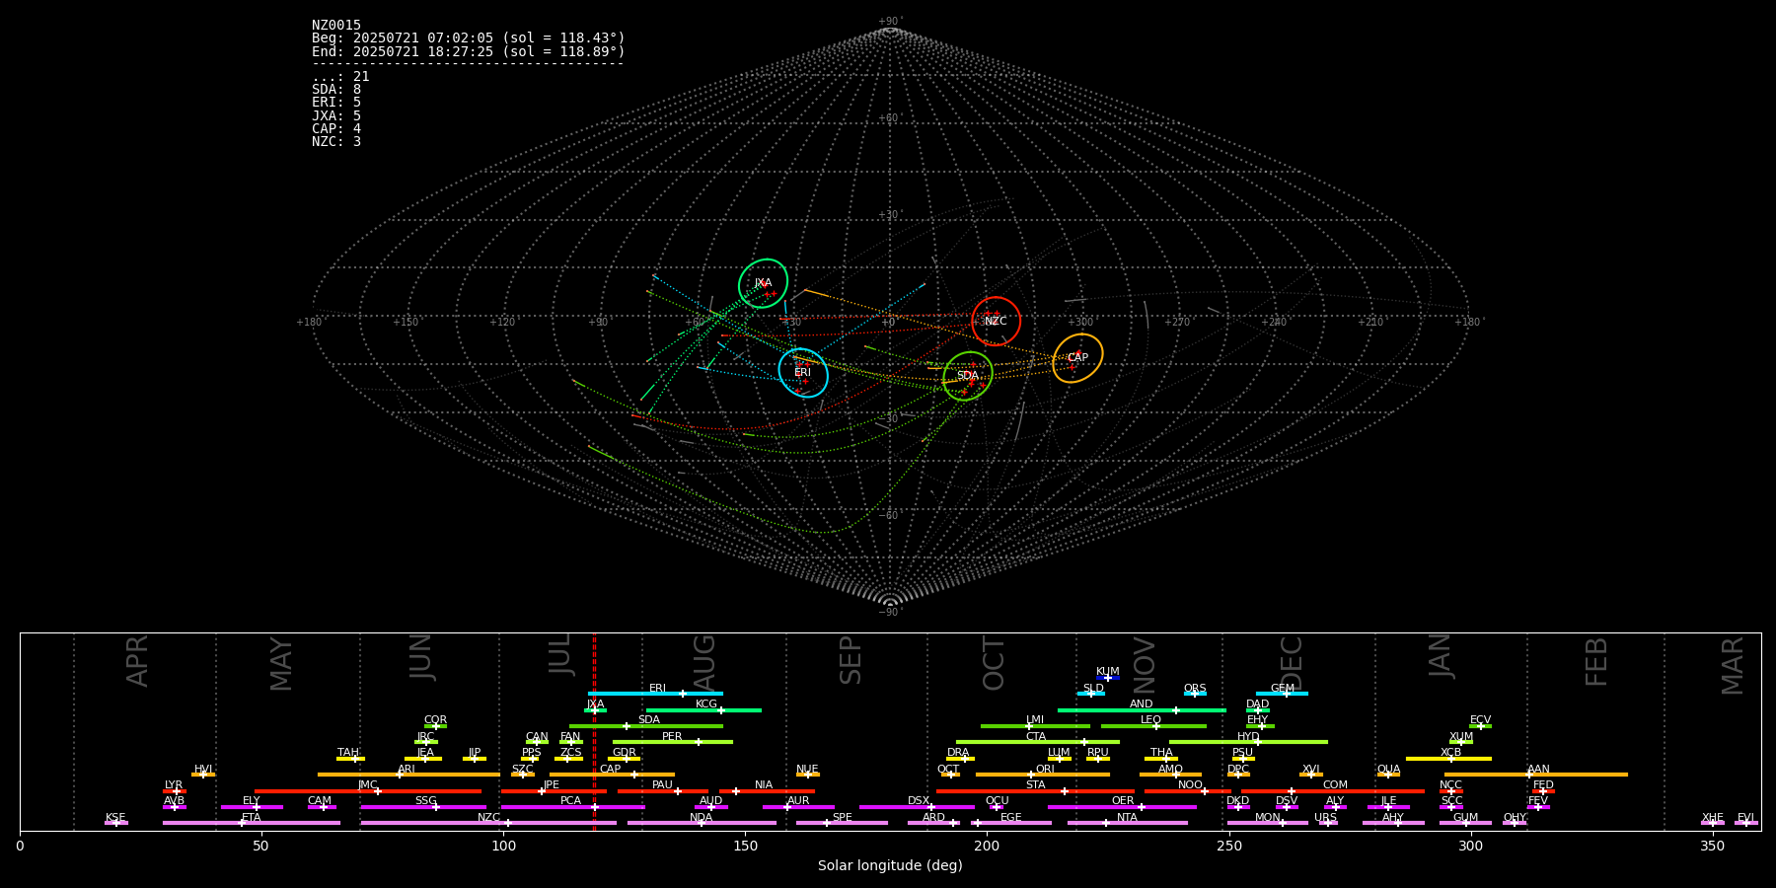Viewport: 1776px width, 888px height.
Task: Click the NOO shower label in timeline
Action: pyautogui.click(x=1191, y=785)
